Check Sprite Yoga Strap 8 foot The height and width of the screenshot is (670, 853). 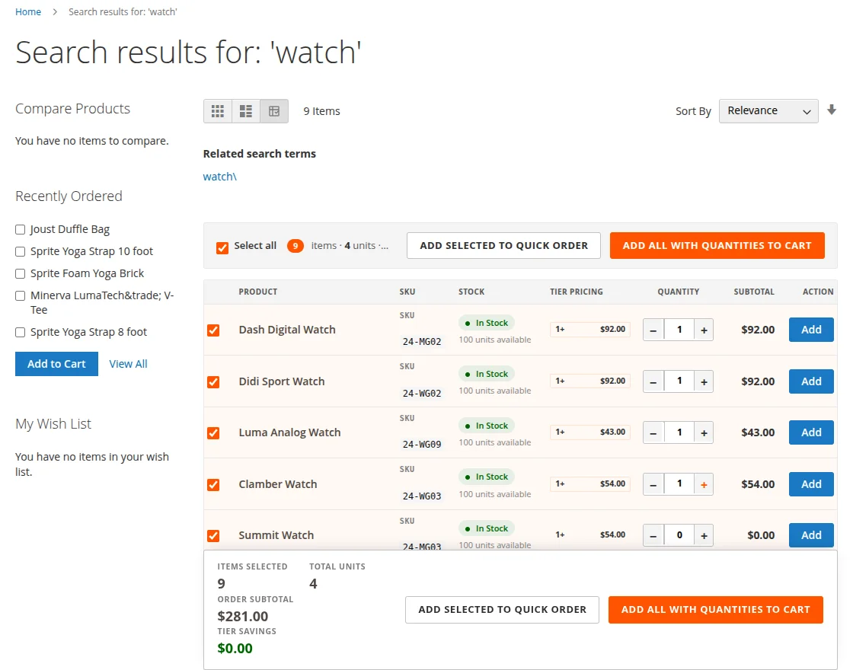pos(20,332)
